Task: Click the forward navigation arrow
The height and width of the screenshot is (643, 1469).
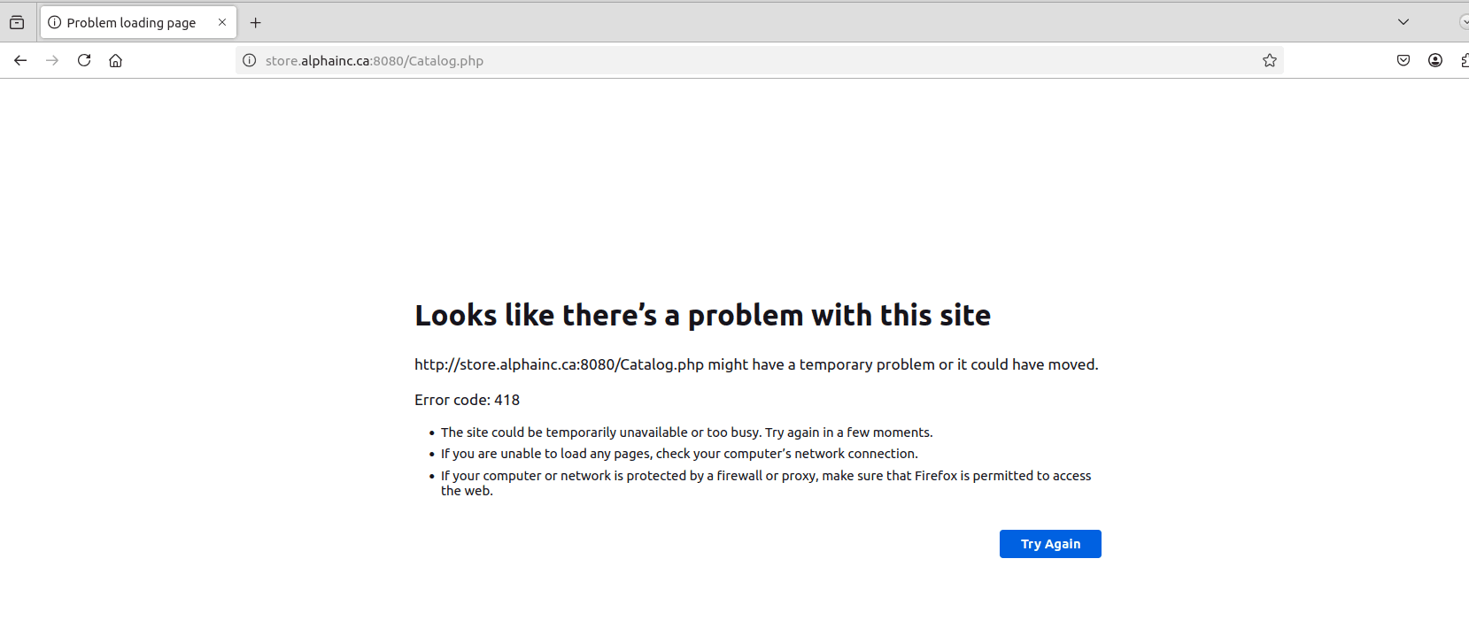Action: pos(52,60)
